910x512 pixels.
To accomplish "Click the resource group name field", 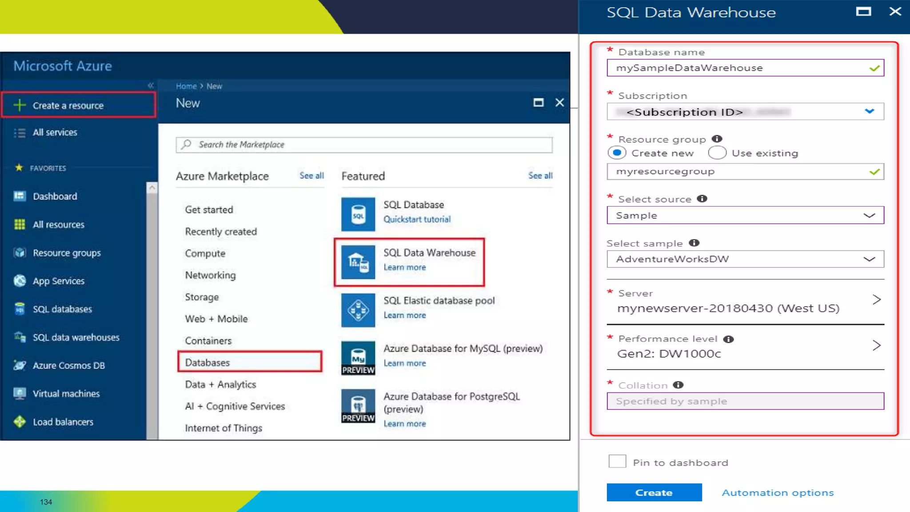I will (x=745, y=172).
